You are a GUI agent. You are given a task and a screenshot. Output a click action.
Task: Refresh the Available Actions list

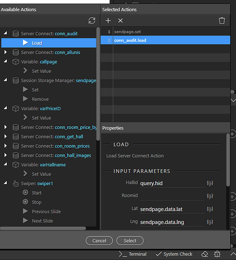pos(92,21)
